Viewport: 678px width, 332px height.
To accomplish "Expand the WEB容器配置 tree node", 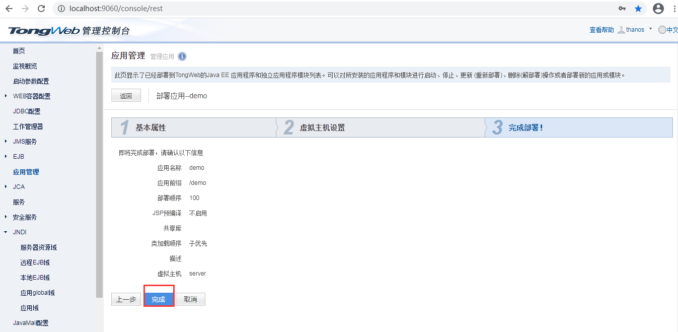I will pos(6,96).
